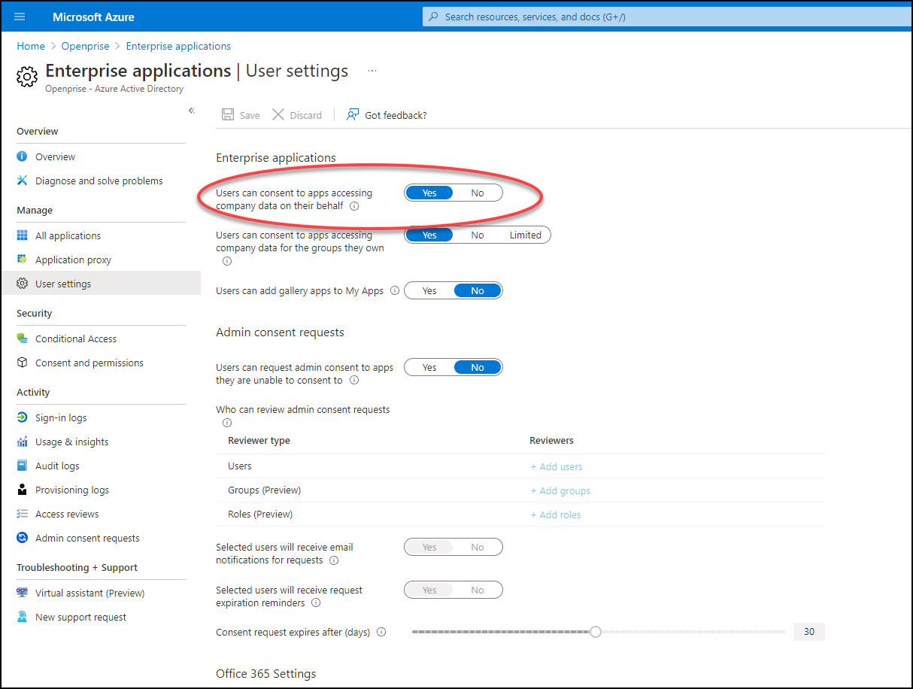This screenshot has width=913, height=689.
Task: Choose No for admin consent requests
Action: point(478,367)
